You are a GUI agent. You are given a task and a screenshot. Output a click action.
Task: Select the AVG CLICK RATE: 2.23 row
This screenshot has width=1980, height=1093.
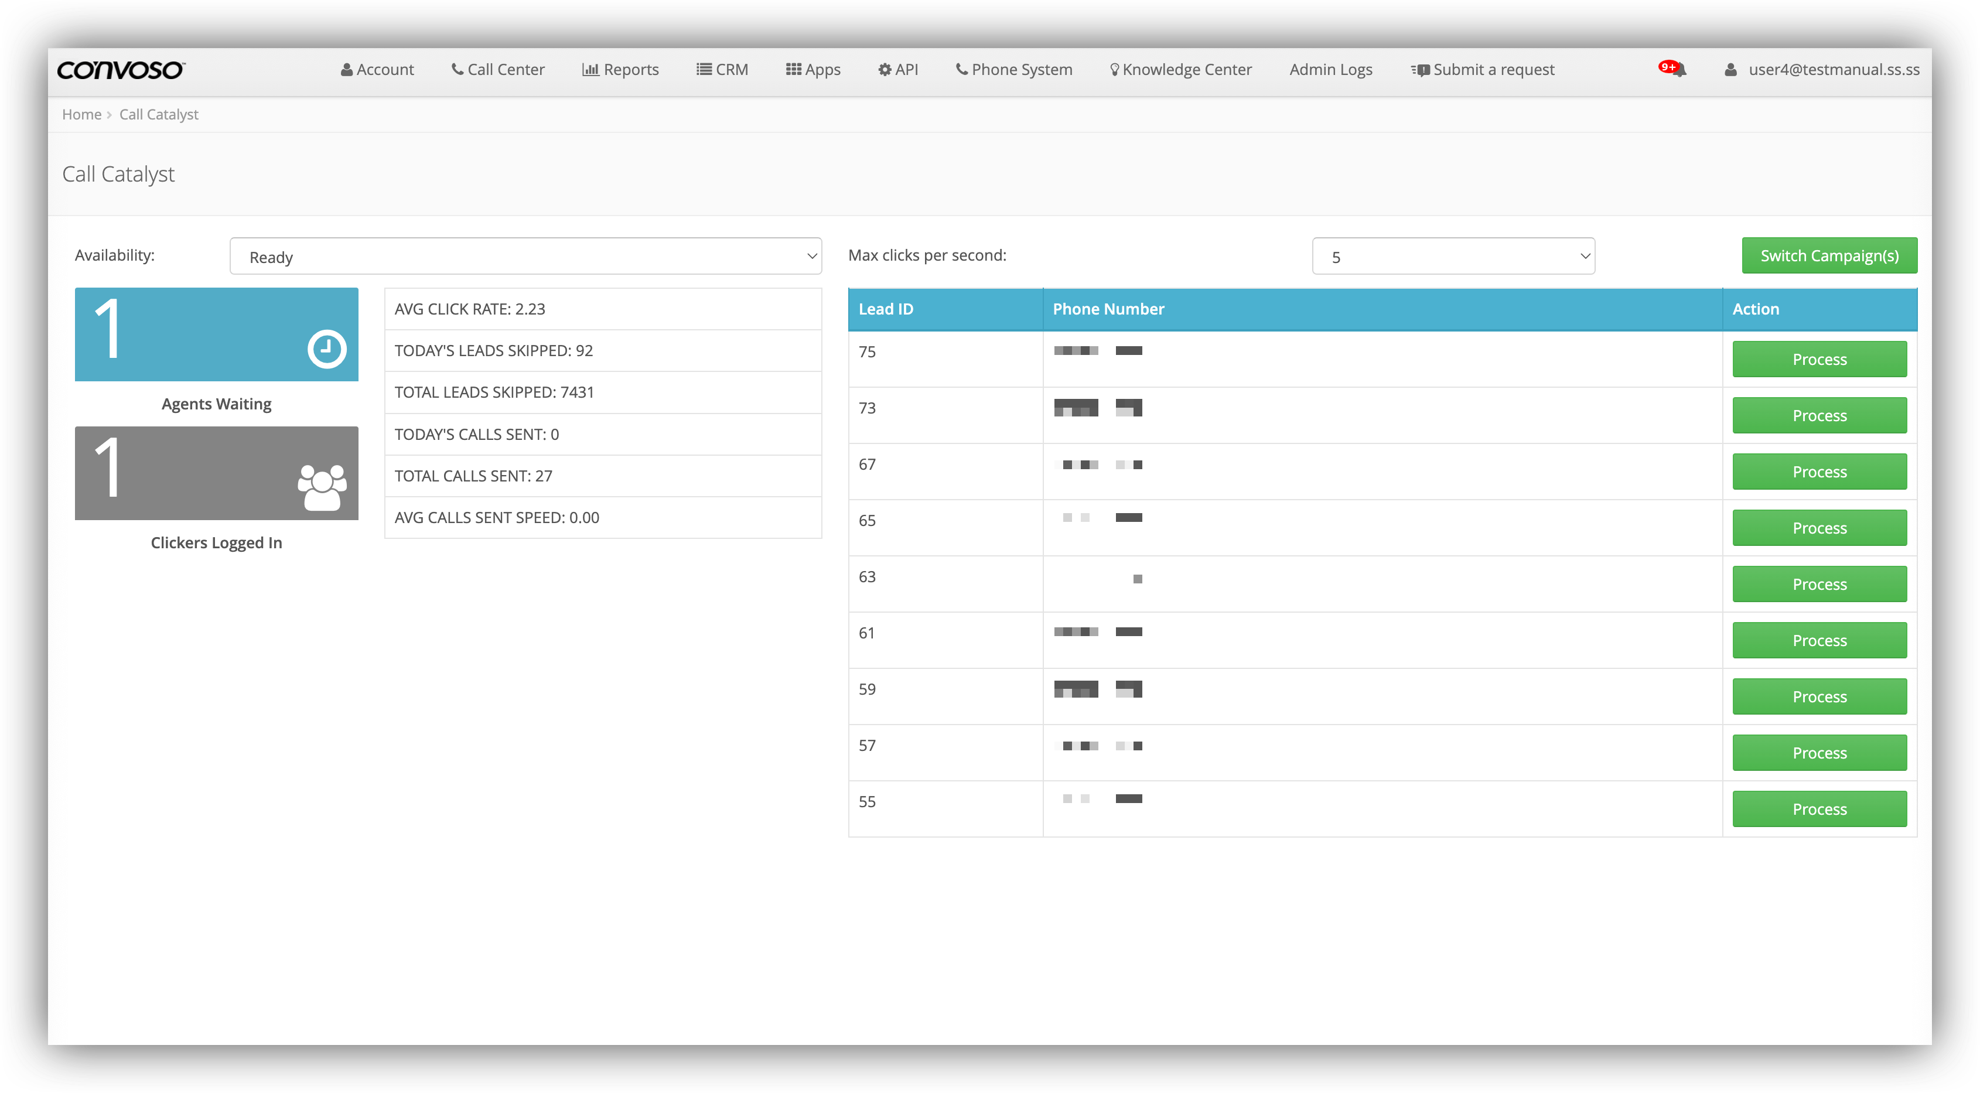(603, 309)
